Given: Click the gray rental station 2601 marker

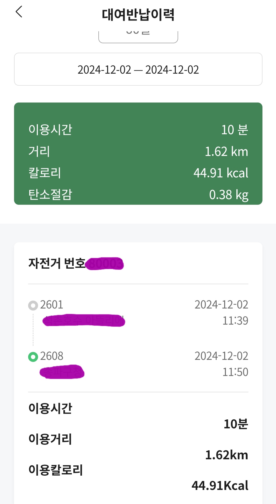Looking at the screenshot, I should coord(33,305).
